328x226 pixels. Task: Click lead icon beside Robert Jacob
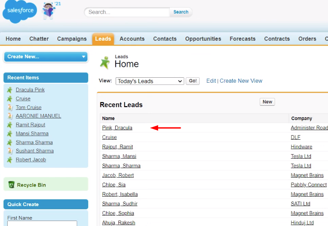9,160
